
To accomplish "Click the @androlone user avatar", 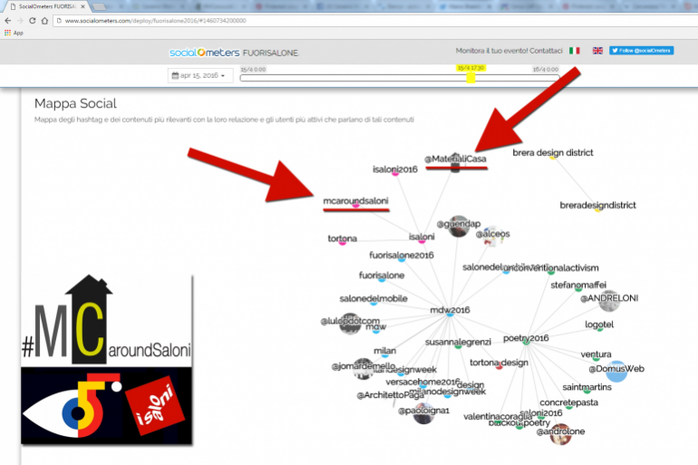I will coord(560,434).
